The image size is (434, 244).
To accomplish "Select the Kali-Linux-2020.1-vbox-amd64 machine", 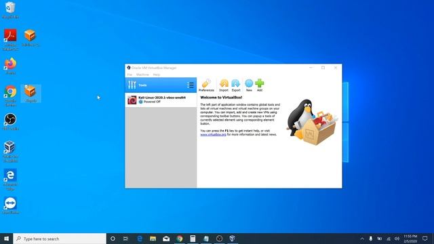I will click(x=161, y=100).
